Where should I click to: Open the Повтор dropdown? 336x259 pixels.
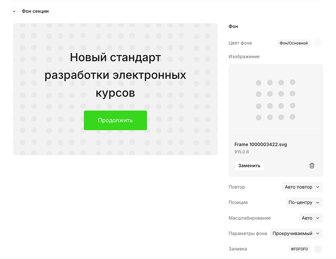[302, 187]
